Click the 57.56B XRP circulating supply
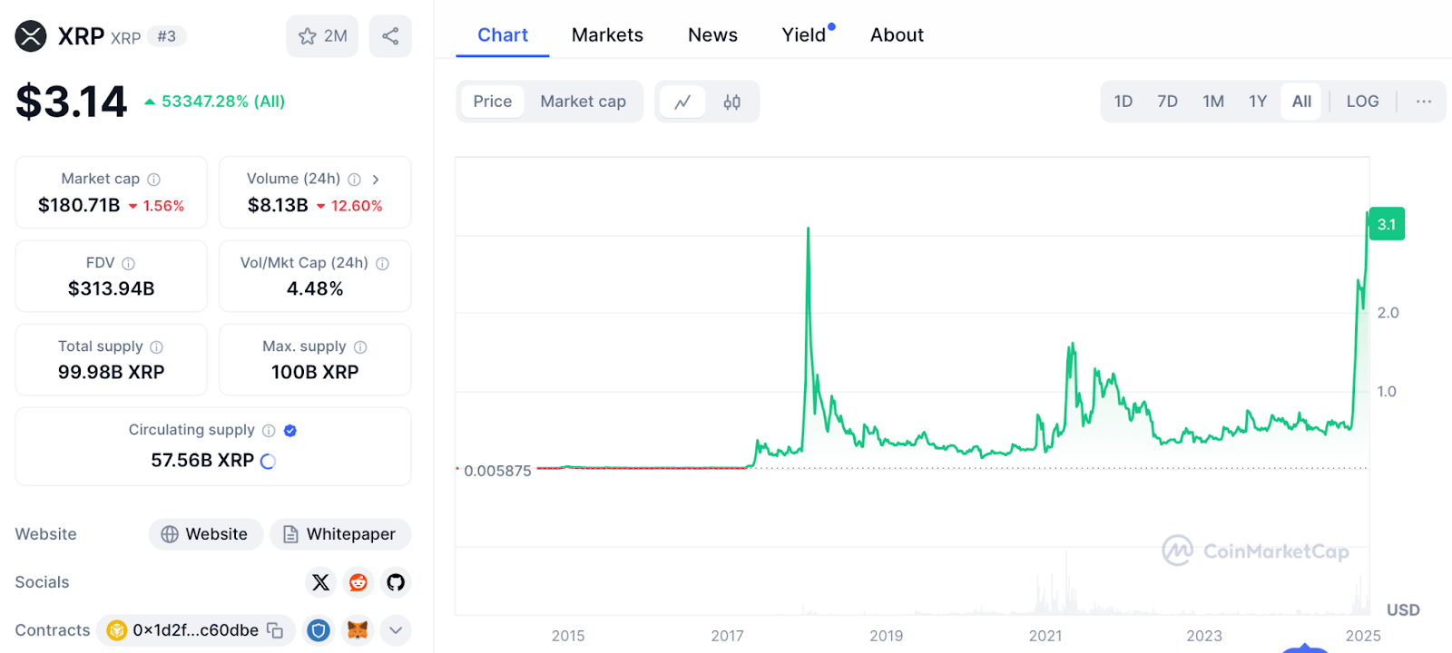The image size is (1452, 653). [202, 461]
